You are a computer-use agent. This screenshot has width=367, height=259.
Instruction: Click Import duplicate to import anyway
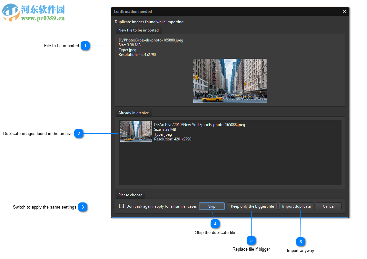pos(296,206)
